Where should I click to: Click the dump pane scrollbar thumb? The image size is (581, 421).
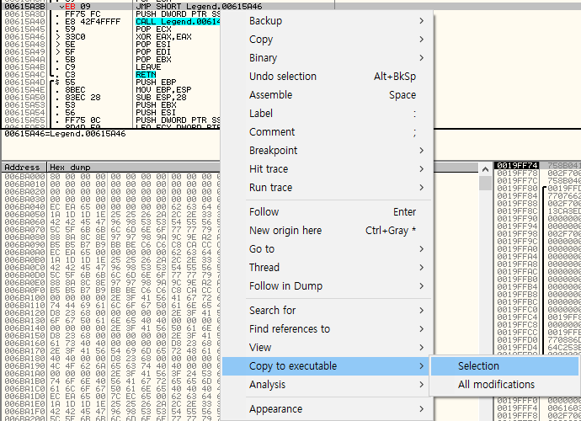[485, 183]
